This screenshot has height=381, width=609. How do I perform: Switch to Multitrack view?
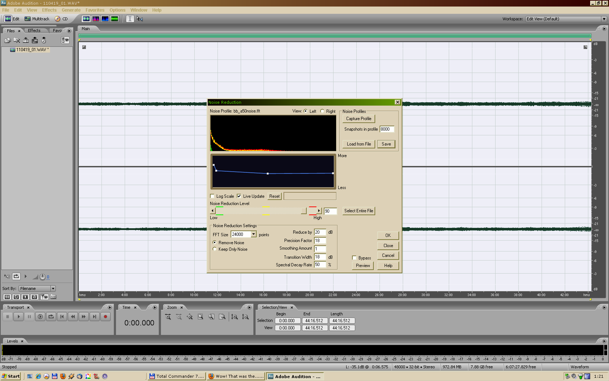point(37,19)
